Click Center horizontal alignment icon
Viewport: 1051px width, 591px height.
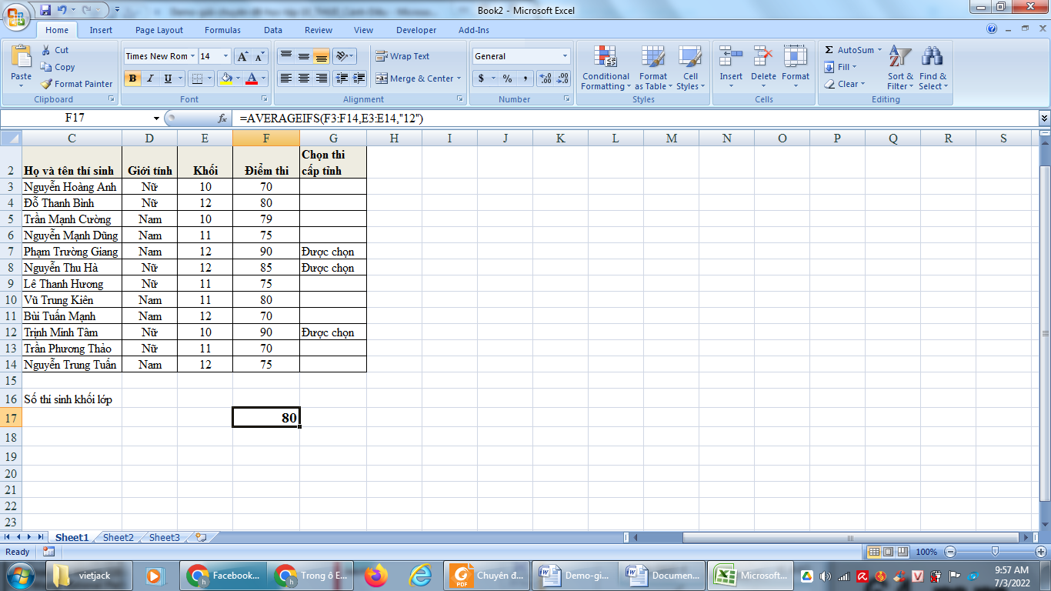click(x=304, y=78)
